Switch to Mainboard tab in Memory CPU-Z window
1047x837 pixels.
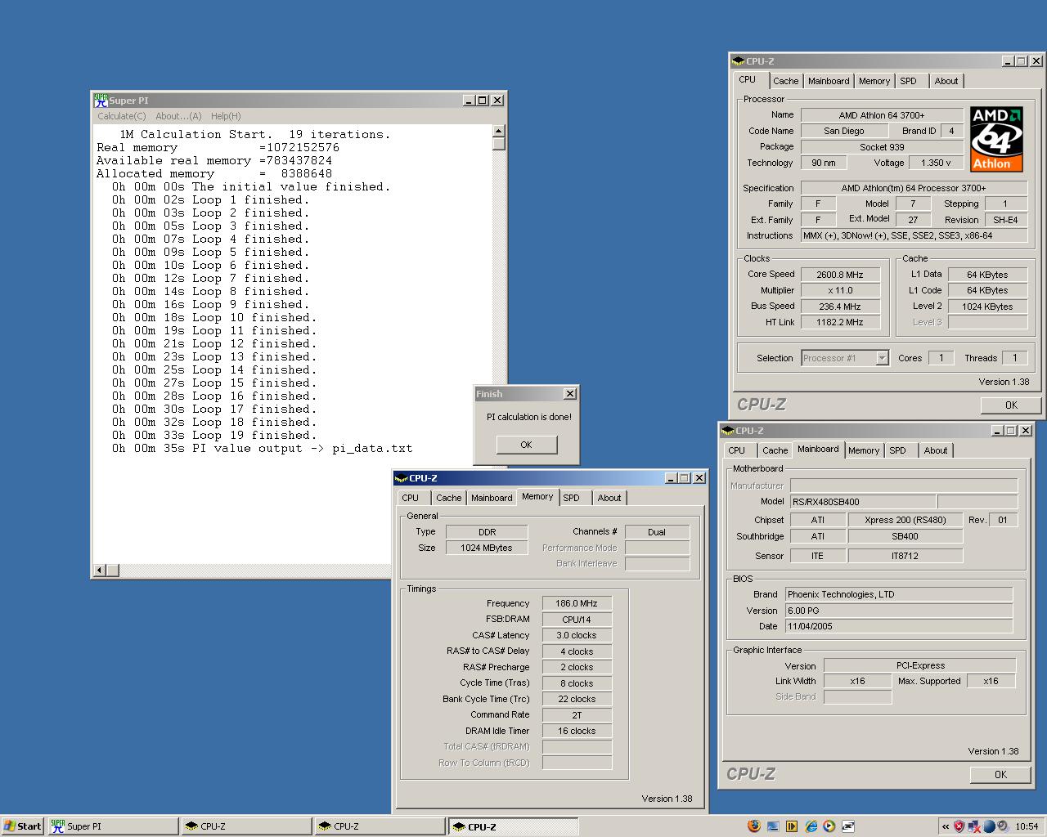coord(492,498)
